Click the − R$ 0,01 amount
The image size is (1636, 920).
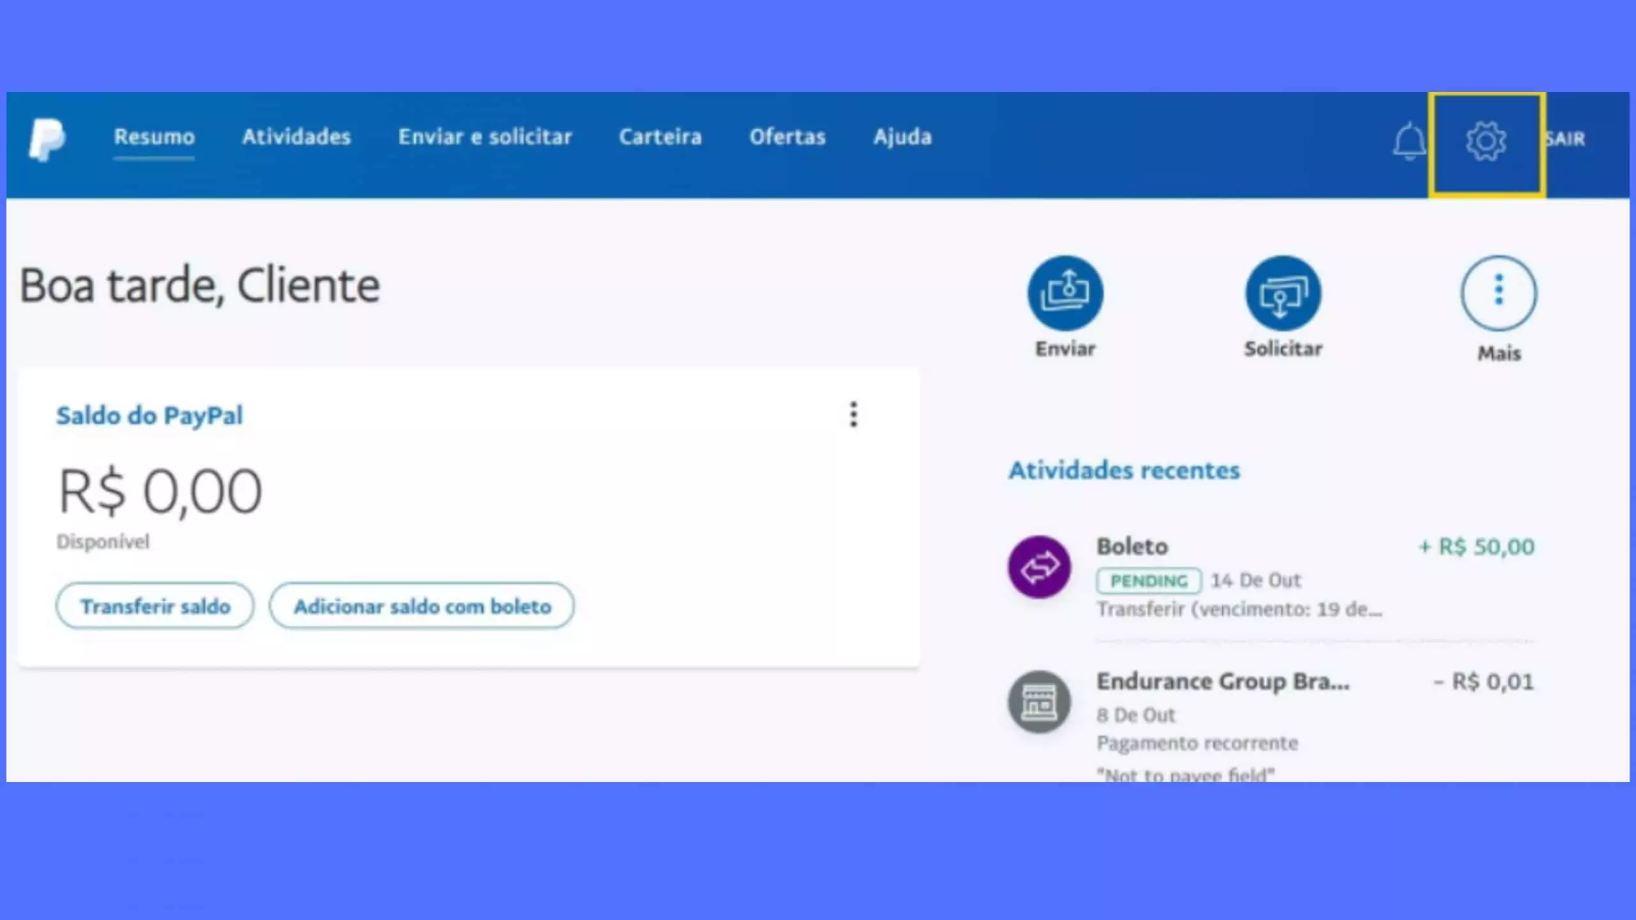click(x=1483, y=682)
